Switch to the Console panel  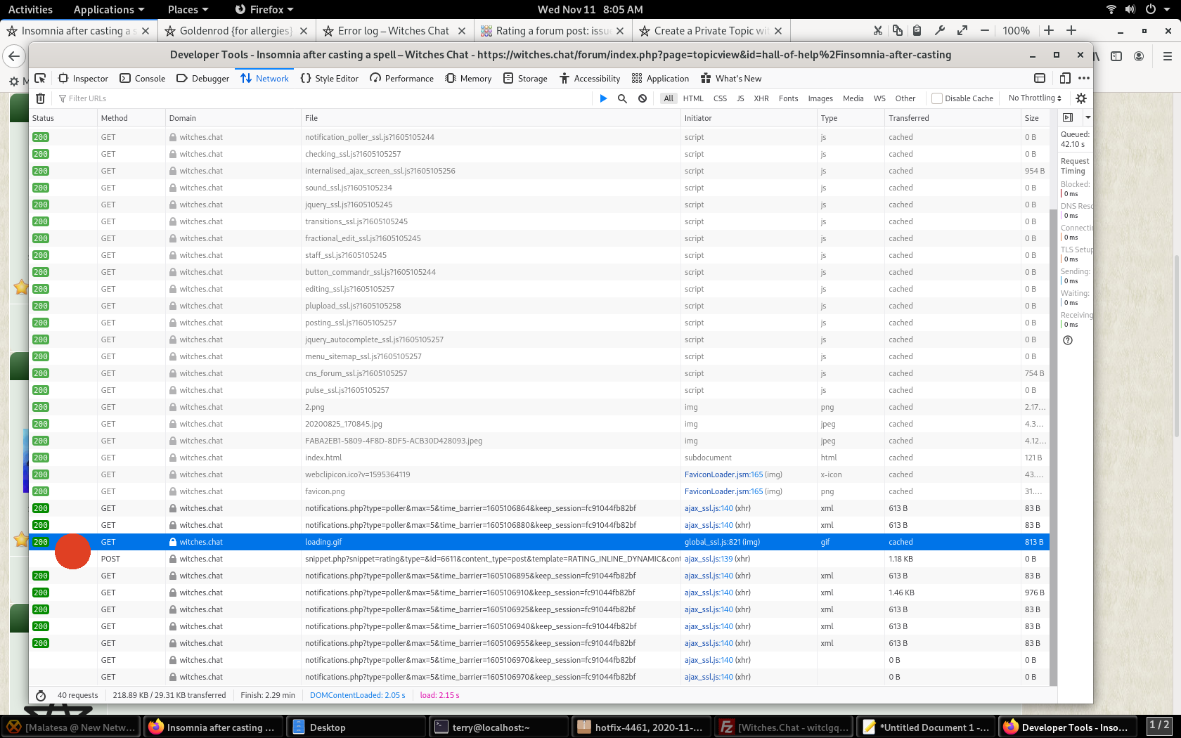click(x=142, y=78)
